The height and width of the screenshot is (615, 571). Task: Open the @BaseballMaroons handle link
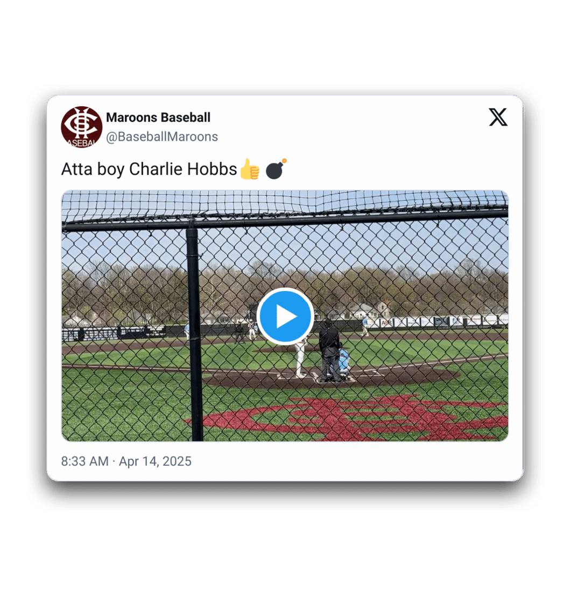[x=162, y=136]
